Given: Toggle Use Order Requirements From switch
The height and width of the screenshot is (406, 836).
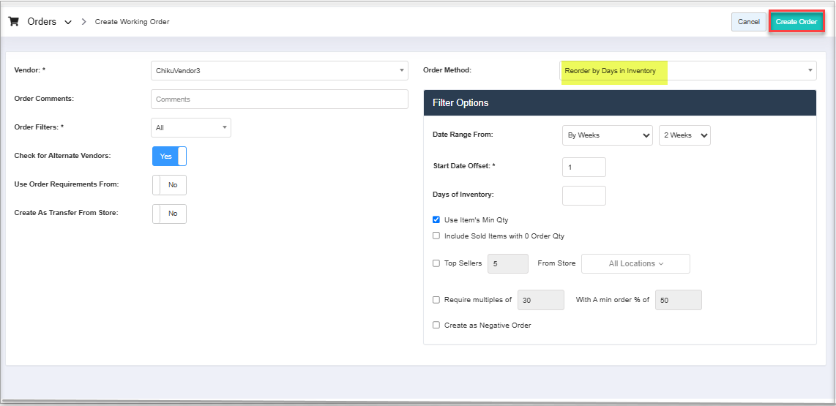Looking at the screenshot, I should (x=169, y=185).
